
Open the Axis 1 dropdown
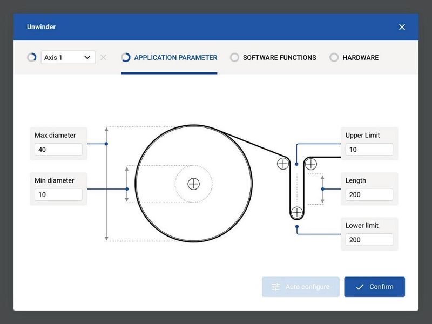pos(68,57)
